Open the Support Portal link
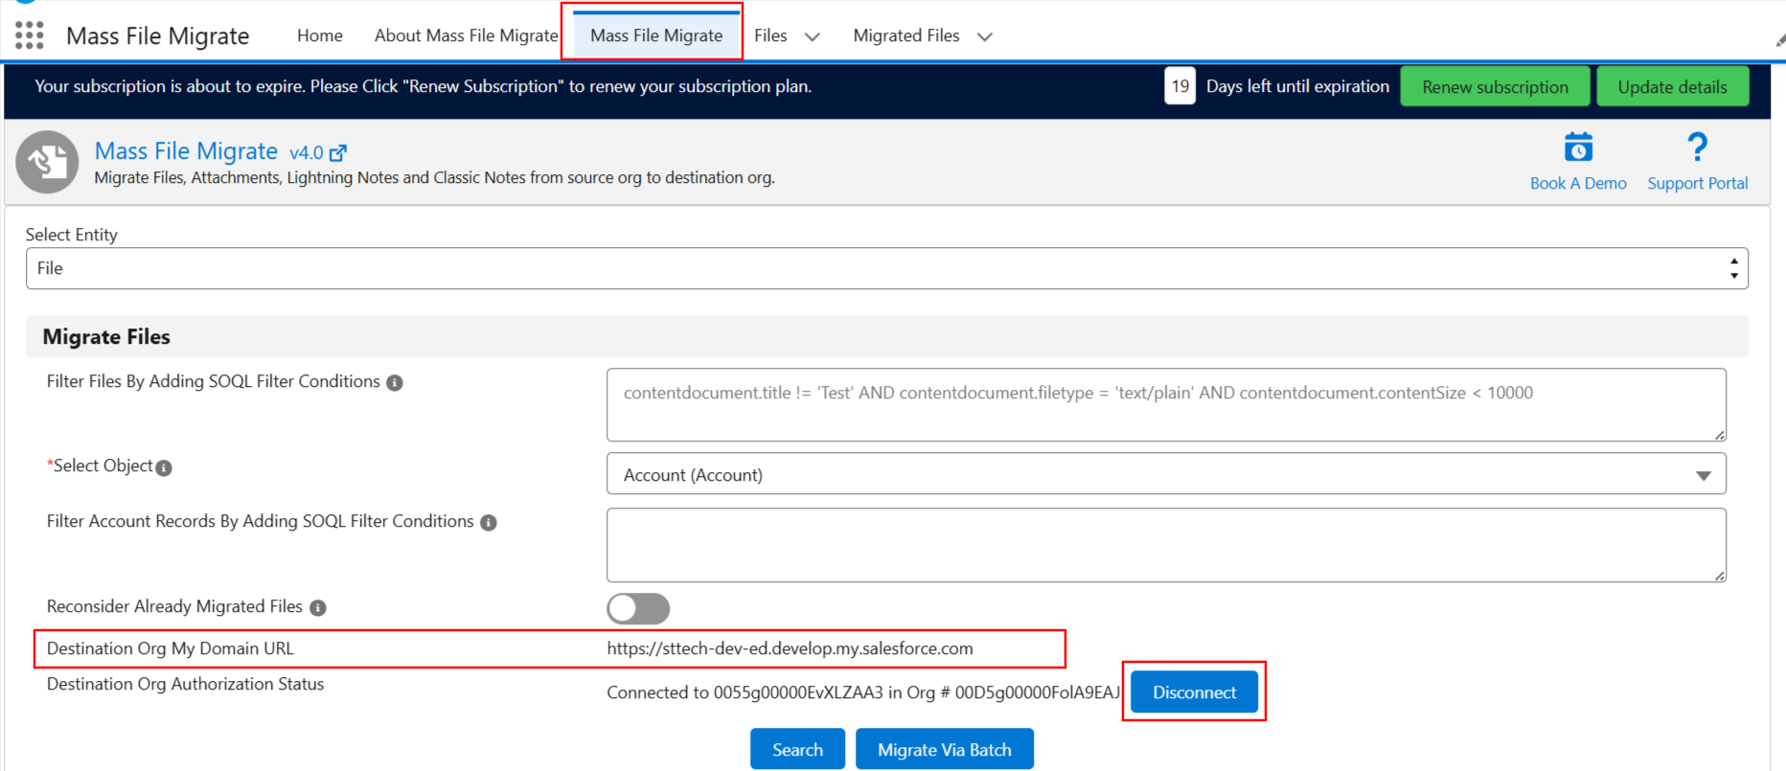The image size is (1786, 771). point(1697,183)
